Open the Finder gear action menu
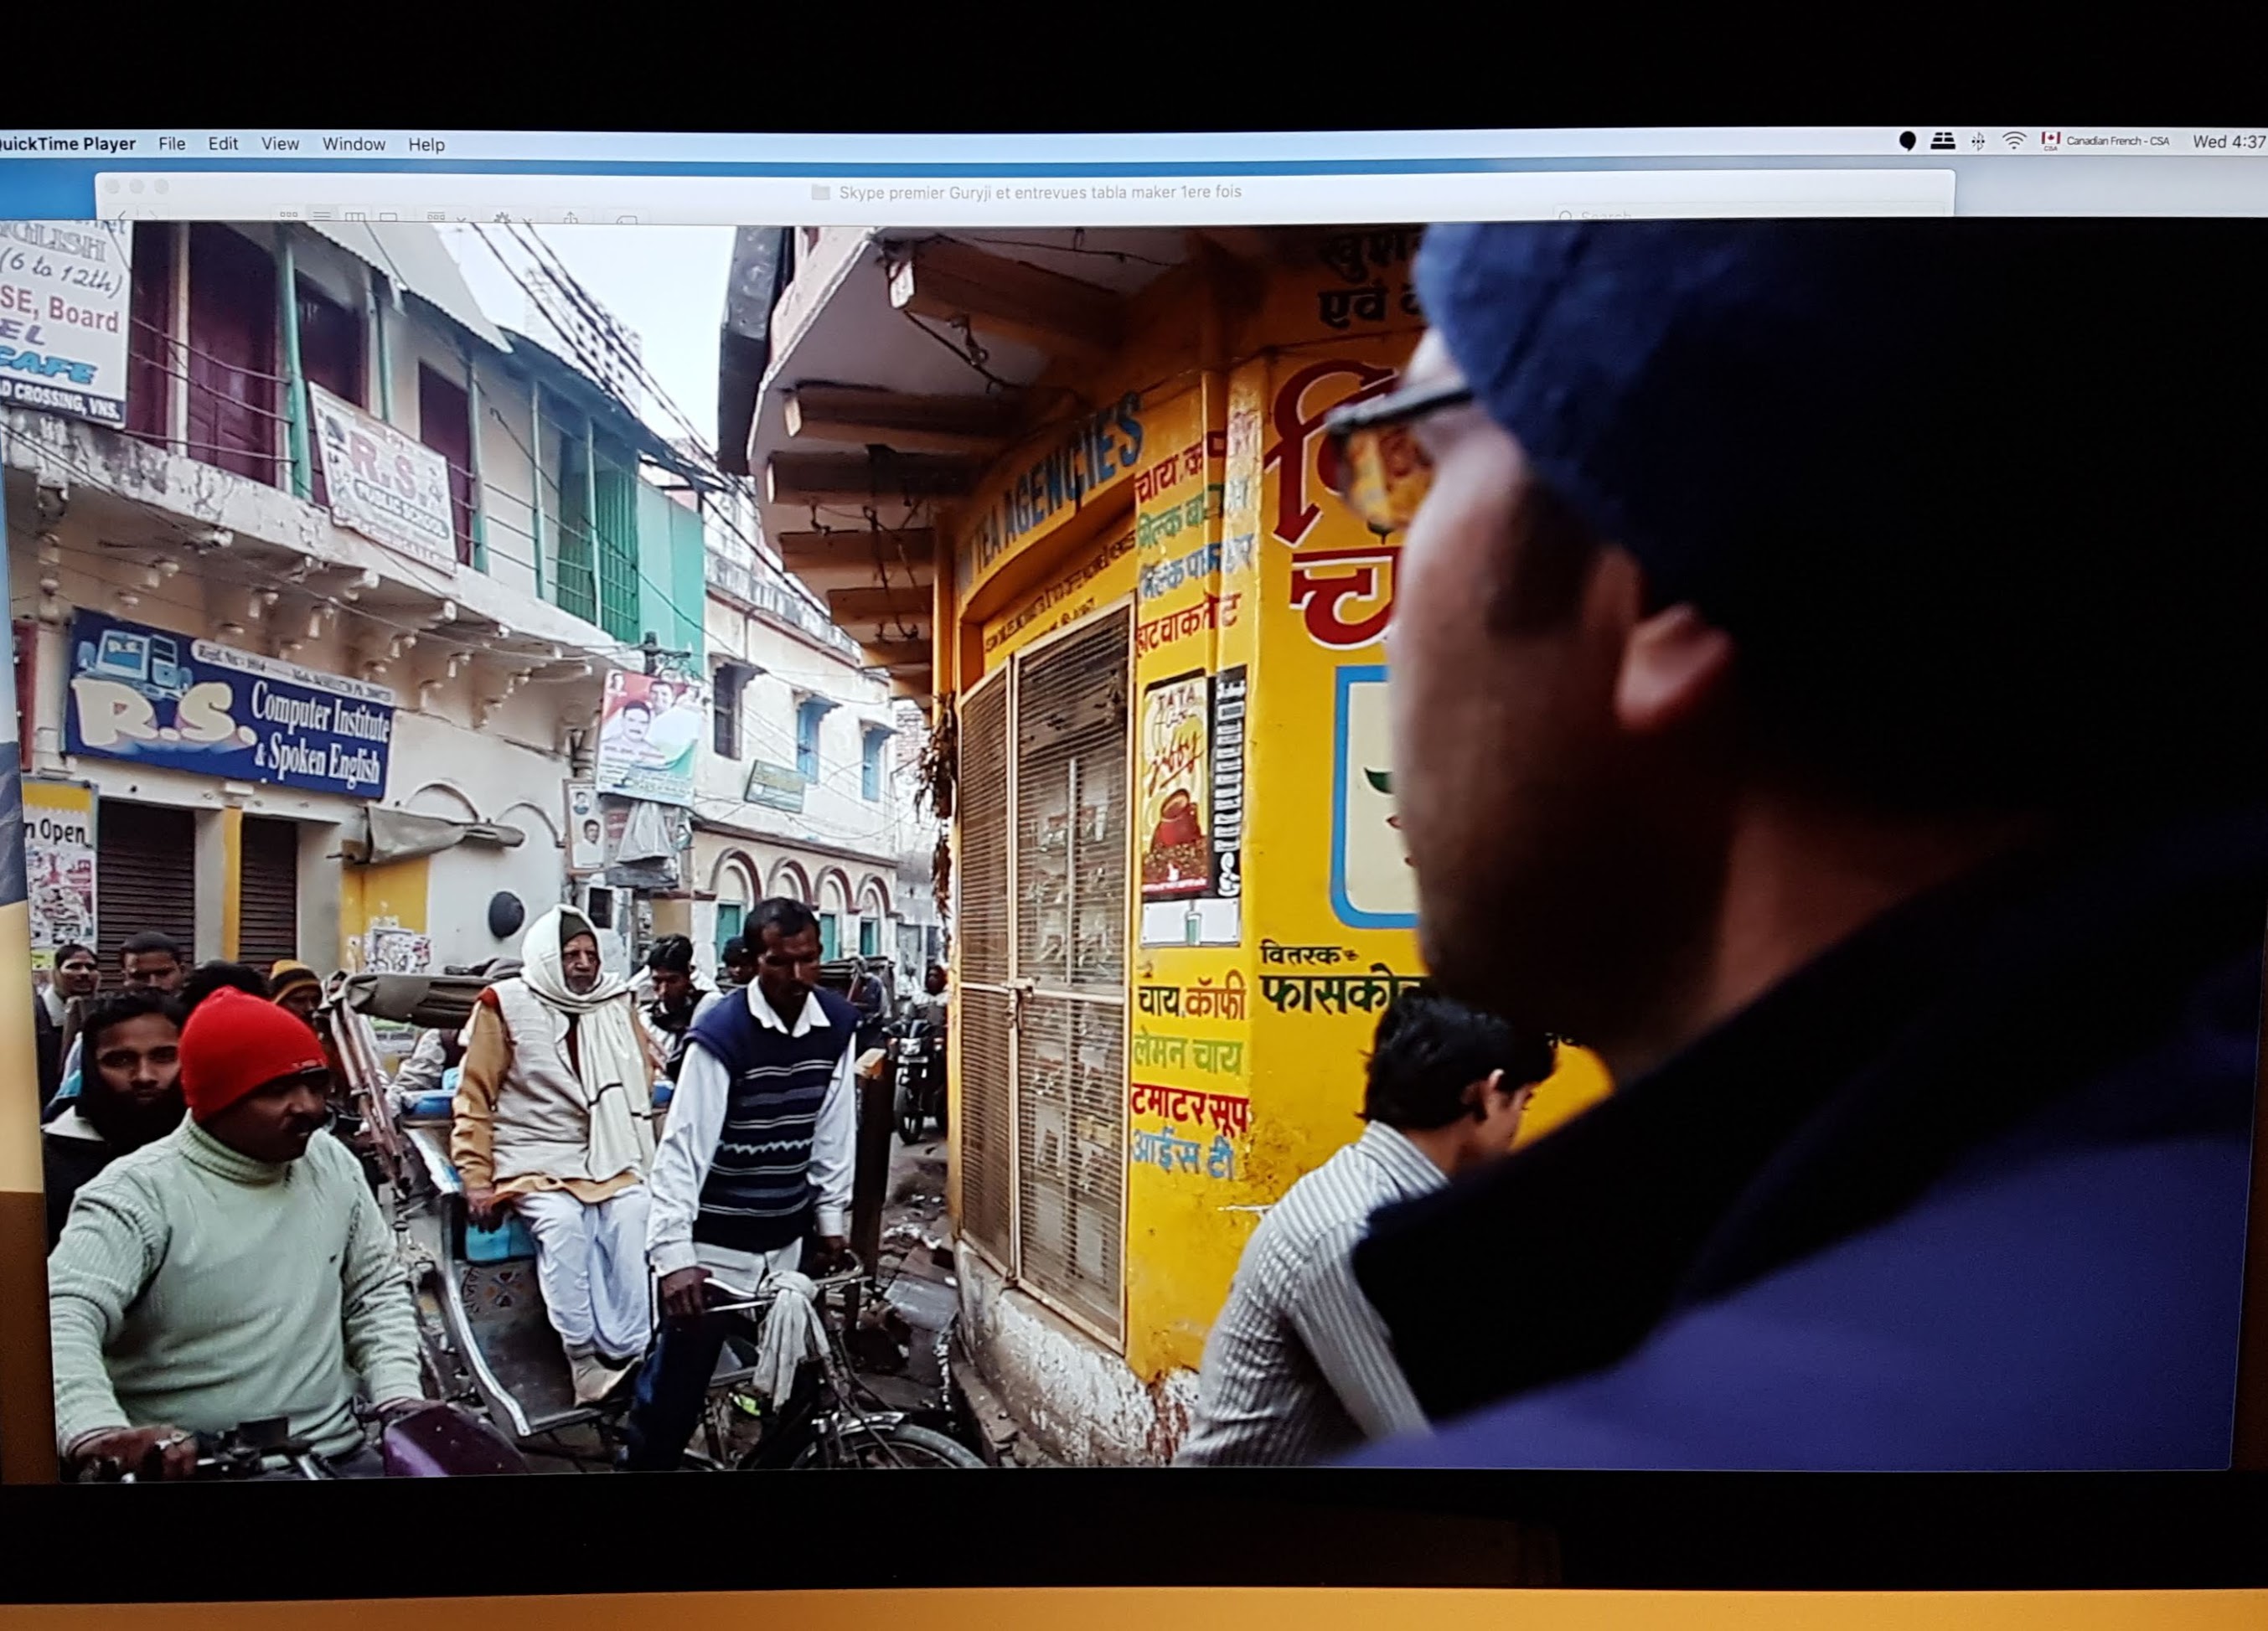This screenshot has width=2268, height=1631. click(x=507, y=215)
